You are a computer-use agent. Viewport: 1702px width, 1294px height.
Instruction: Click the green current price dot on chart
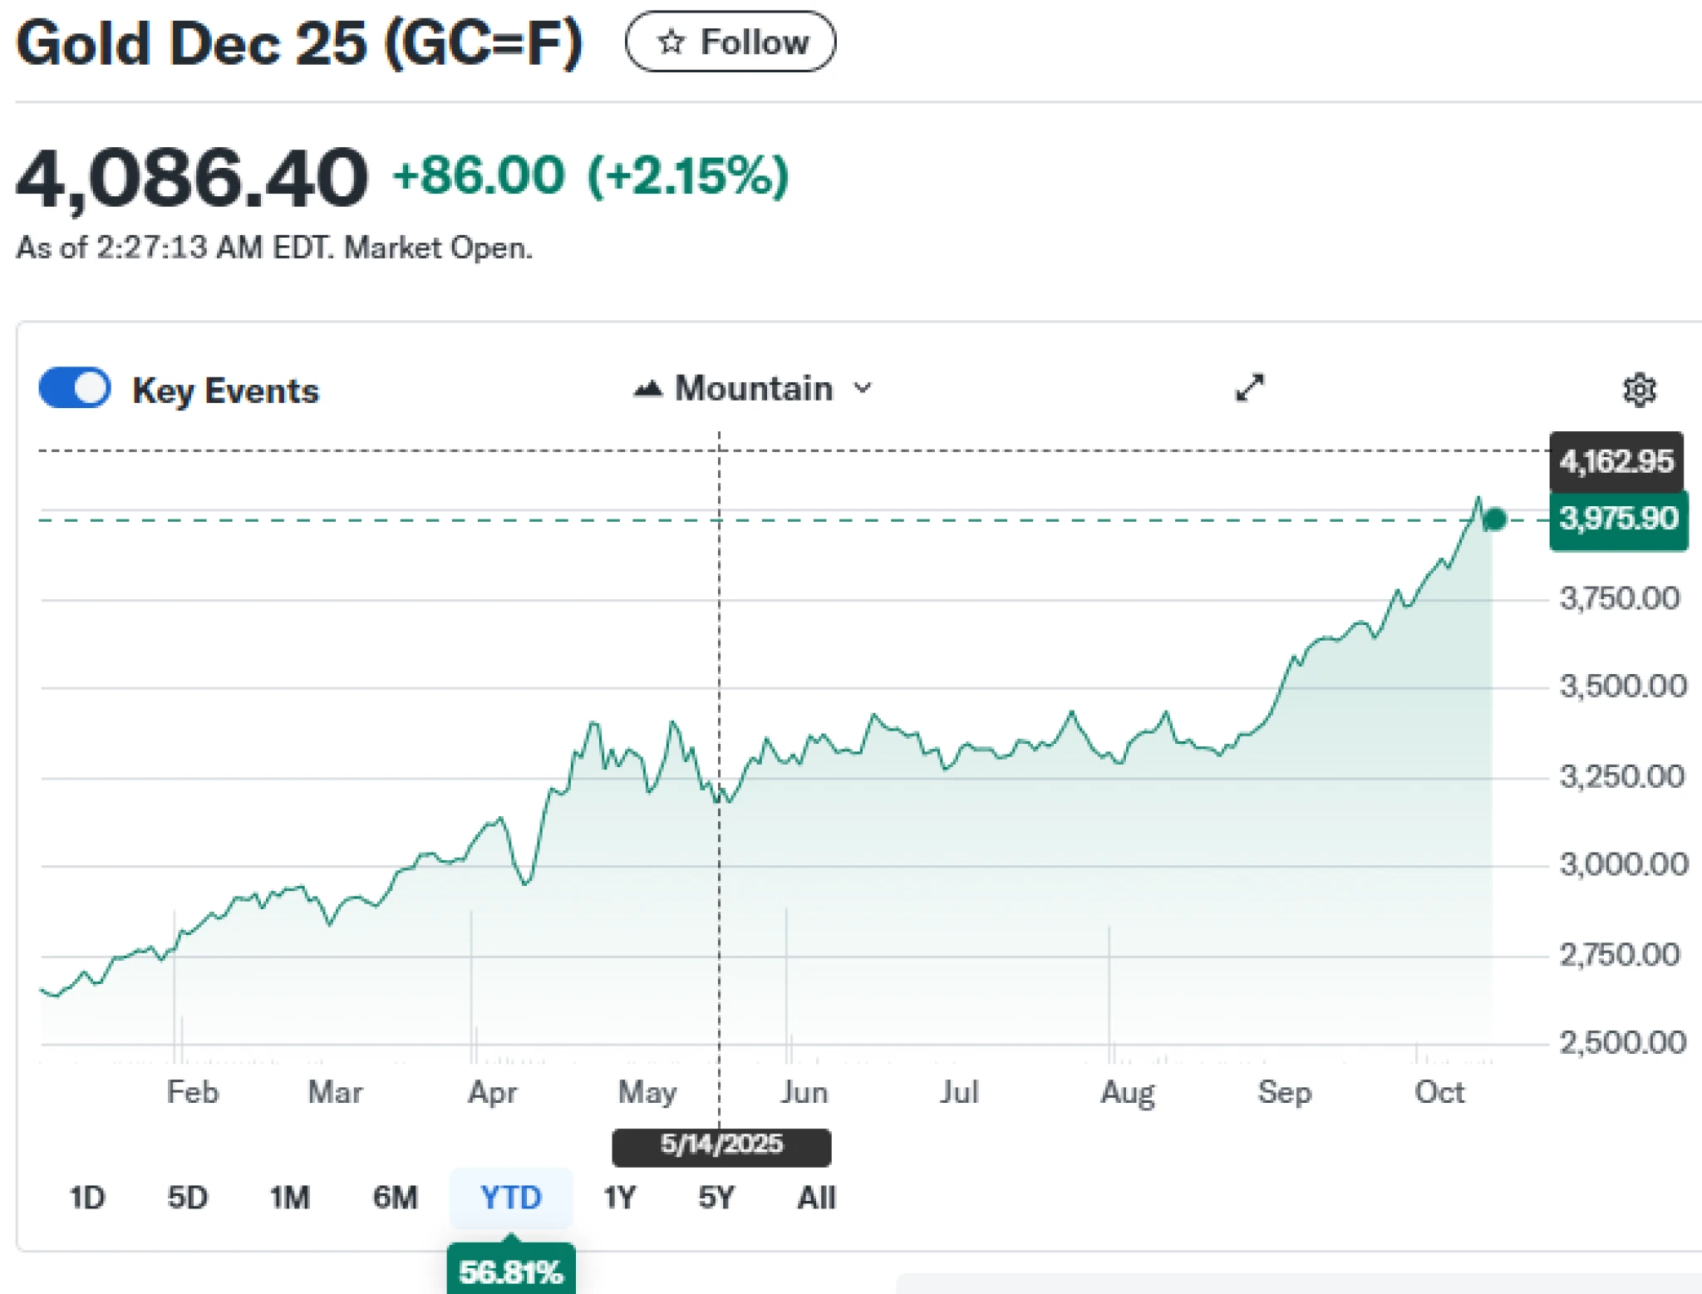pyautogui.click(x=1494, y=519)
